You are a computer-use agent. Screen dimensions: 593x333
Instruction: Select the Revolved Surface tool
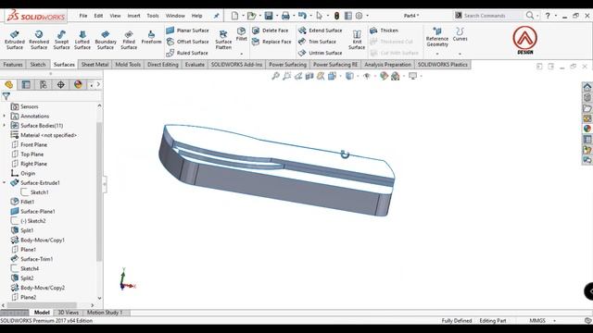point(39,40)
